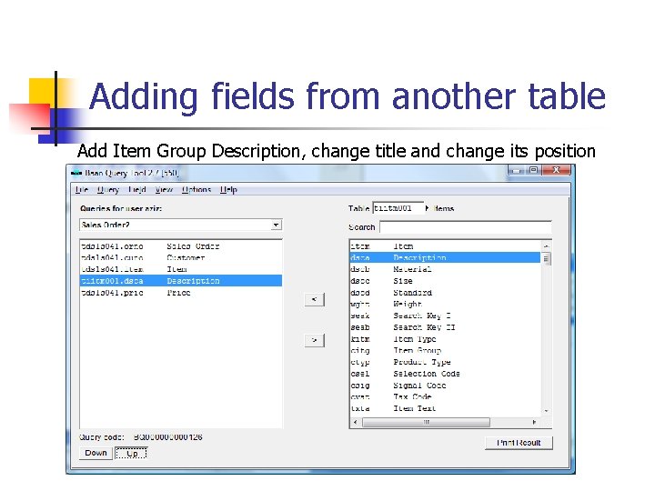The width and height of the screenshot is (655, 491).
Task: Click into the Search input field
Action: (x=466, y=227)
